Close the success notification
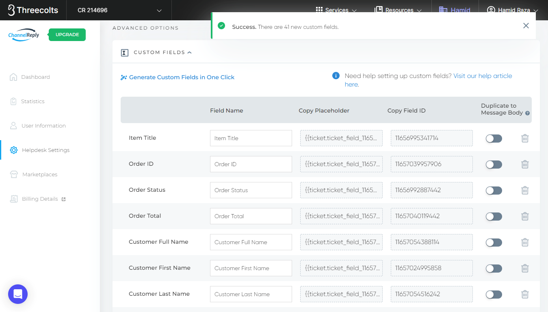This screenshot has width=548, height=312. point(526,26)
